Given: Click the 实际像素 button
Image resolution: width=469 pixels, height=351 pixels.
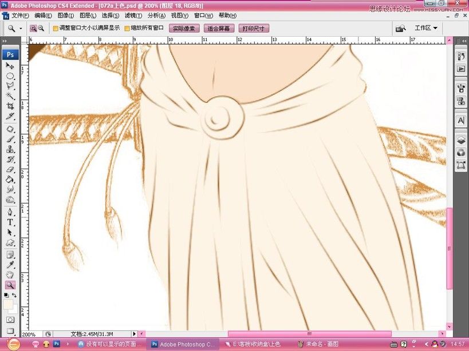Looking at the screenshot, I should tap(184, 29).
